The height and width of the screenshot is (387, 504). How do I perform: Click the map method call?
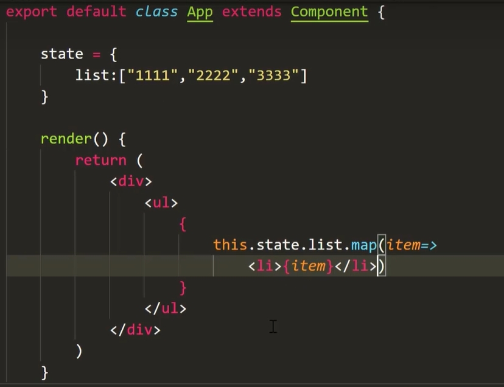pos(364,245)
